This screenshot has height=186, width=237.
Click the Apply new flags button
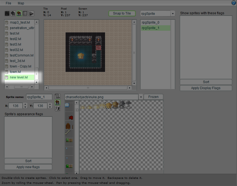(28, 167)
